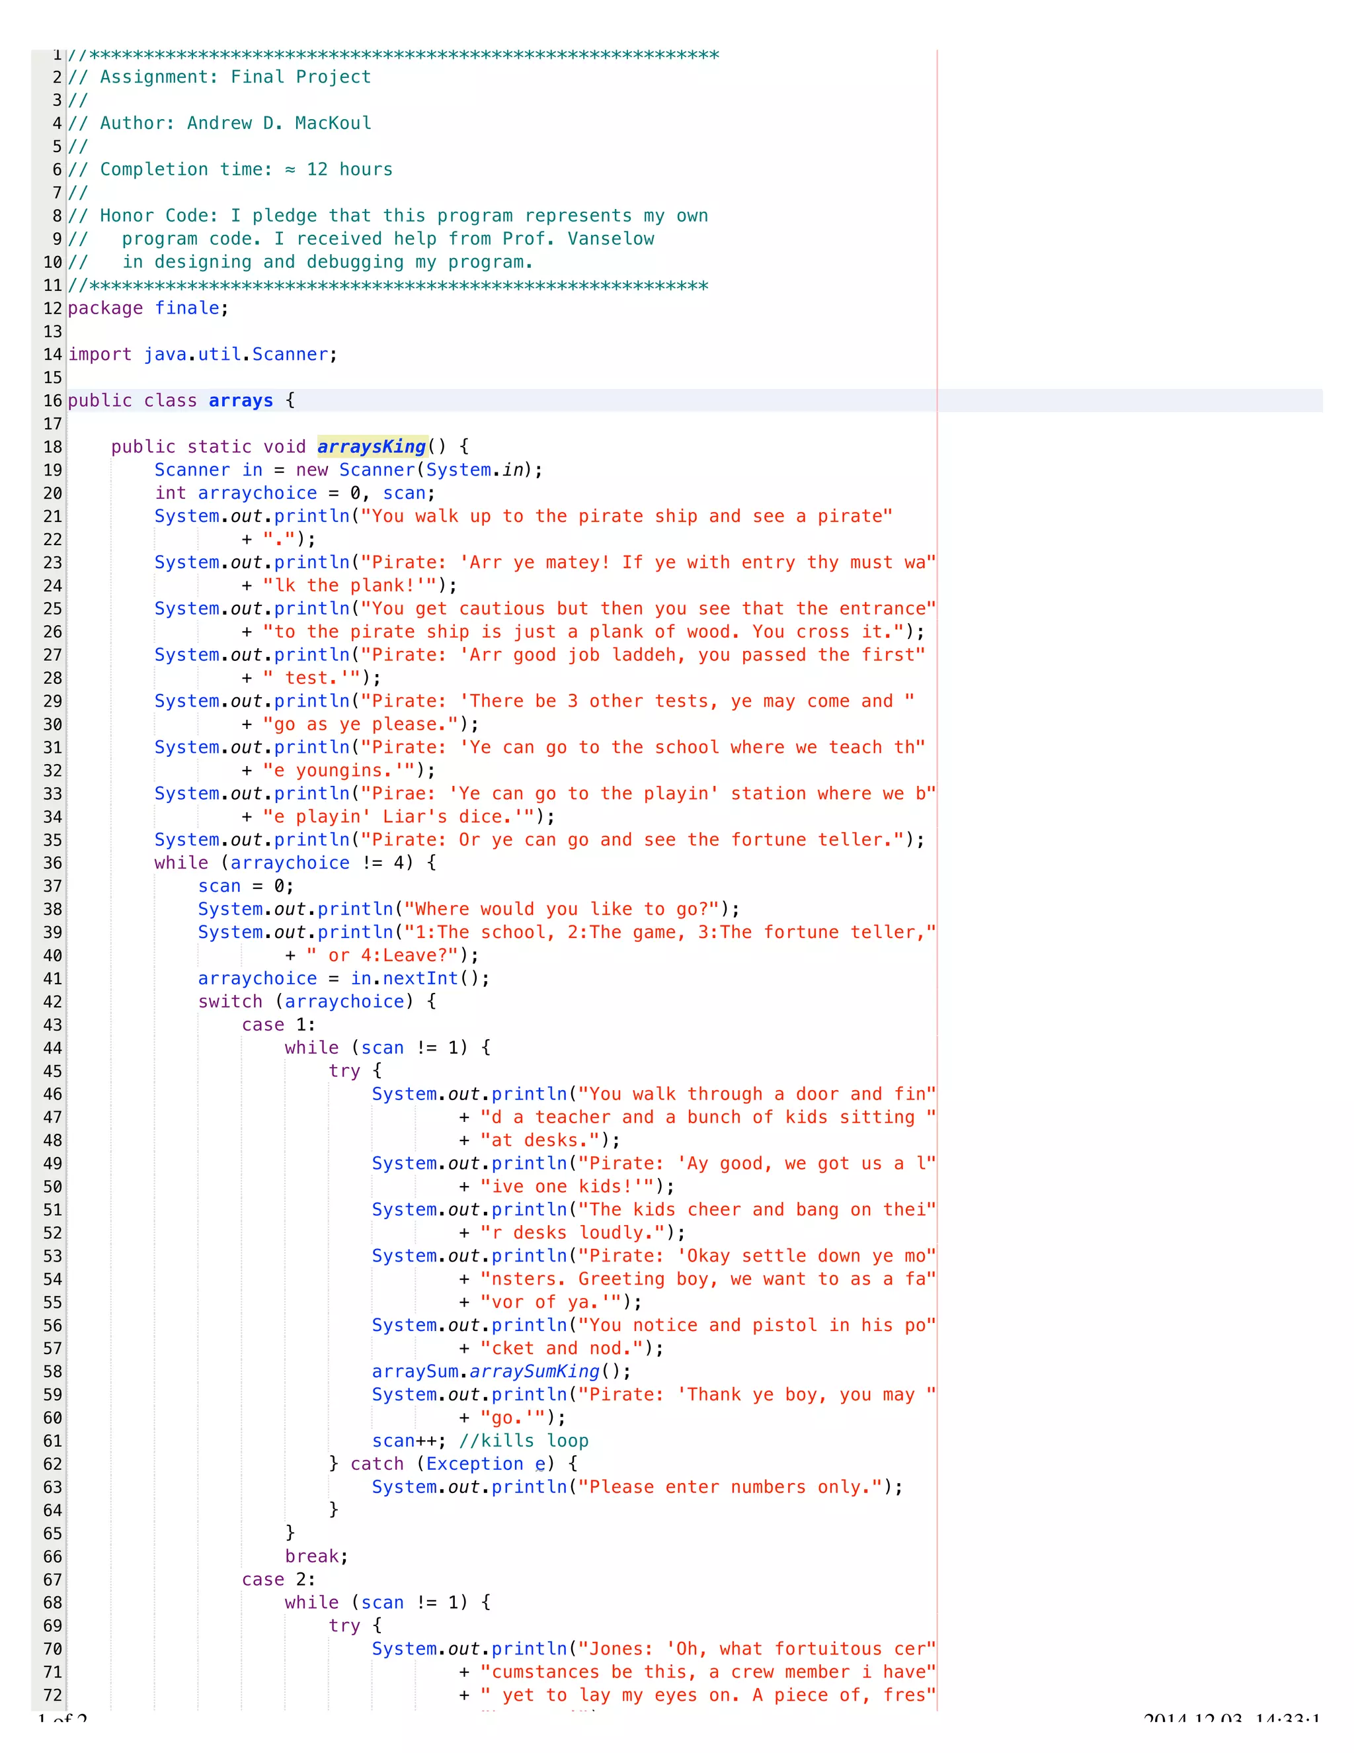Viewport: 1354px width, 1753px height.
Task: Click the 'Honor Code' comment line
Action: click(388, 216)
